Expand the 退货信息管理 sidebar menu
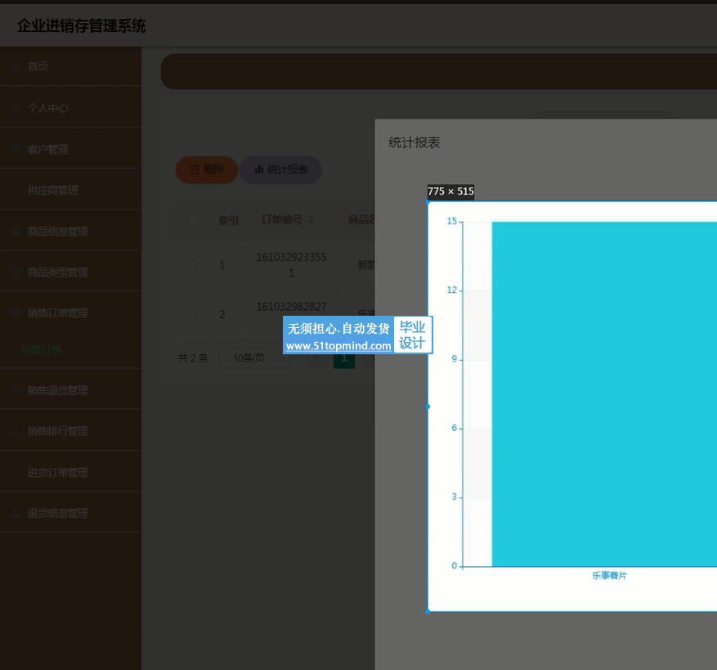Image resolution: width=717 pixels, height=670 pixels. click(x=70, y=513)
